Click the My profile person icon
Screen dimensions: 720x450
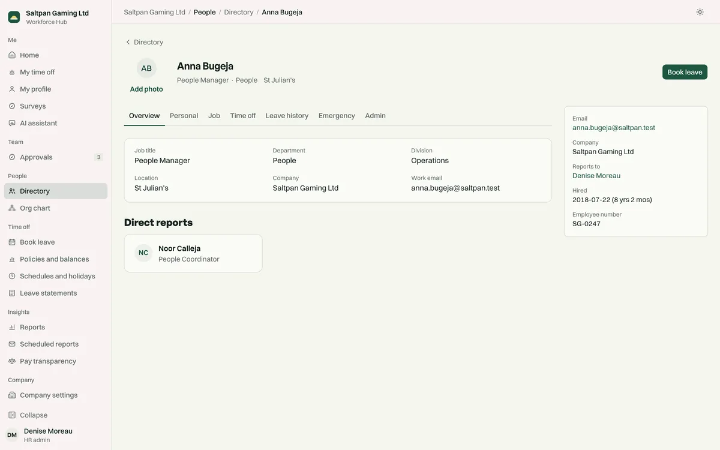(12, 89)
